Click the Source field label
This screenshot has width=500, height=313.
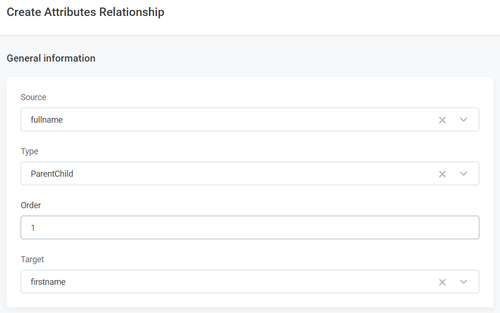pyautogui.click(x=33, y=97)
